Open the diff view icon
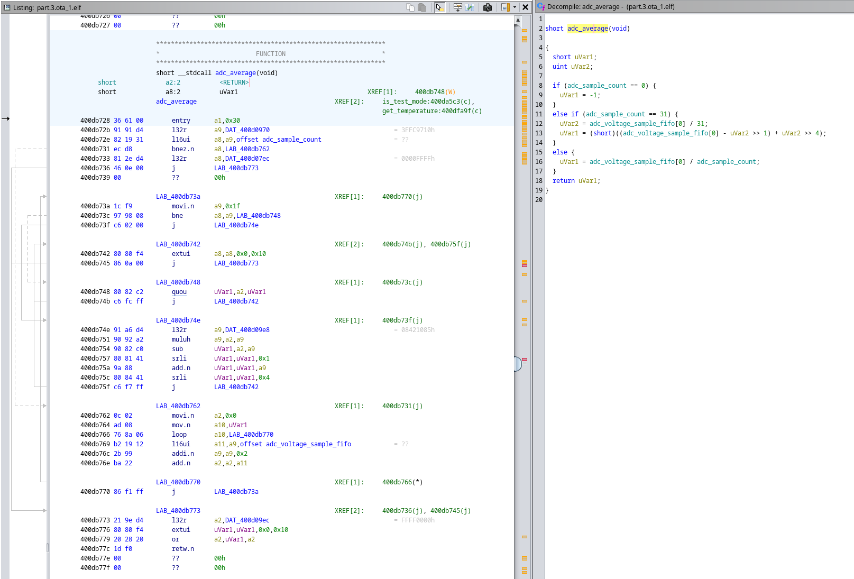 click(x=470, y=7)
